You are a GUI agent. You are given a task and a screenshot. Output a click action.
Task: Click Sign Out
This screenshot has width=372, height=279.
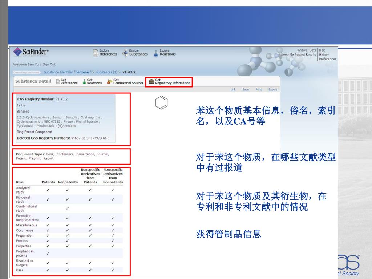tap(49, 64)
